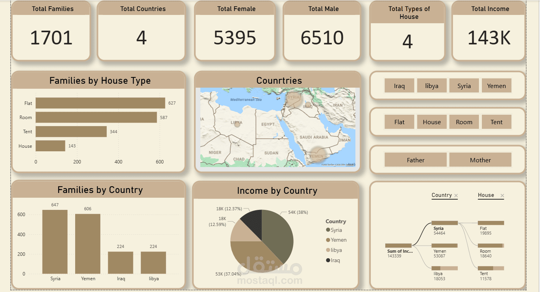Select the Flat house type slicer

(399, 122)
